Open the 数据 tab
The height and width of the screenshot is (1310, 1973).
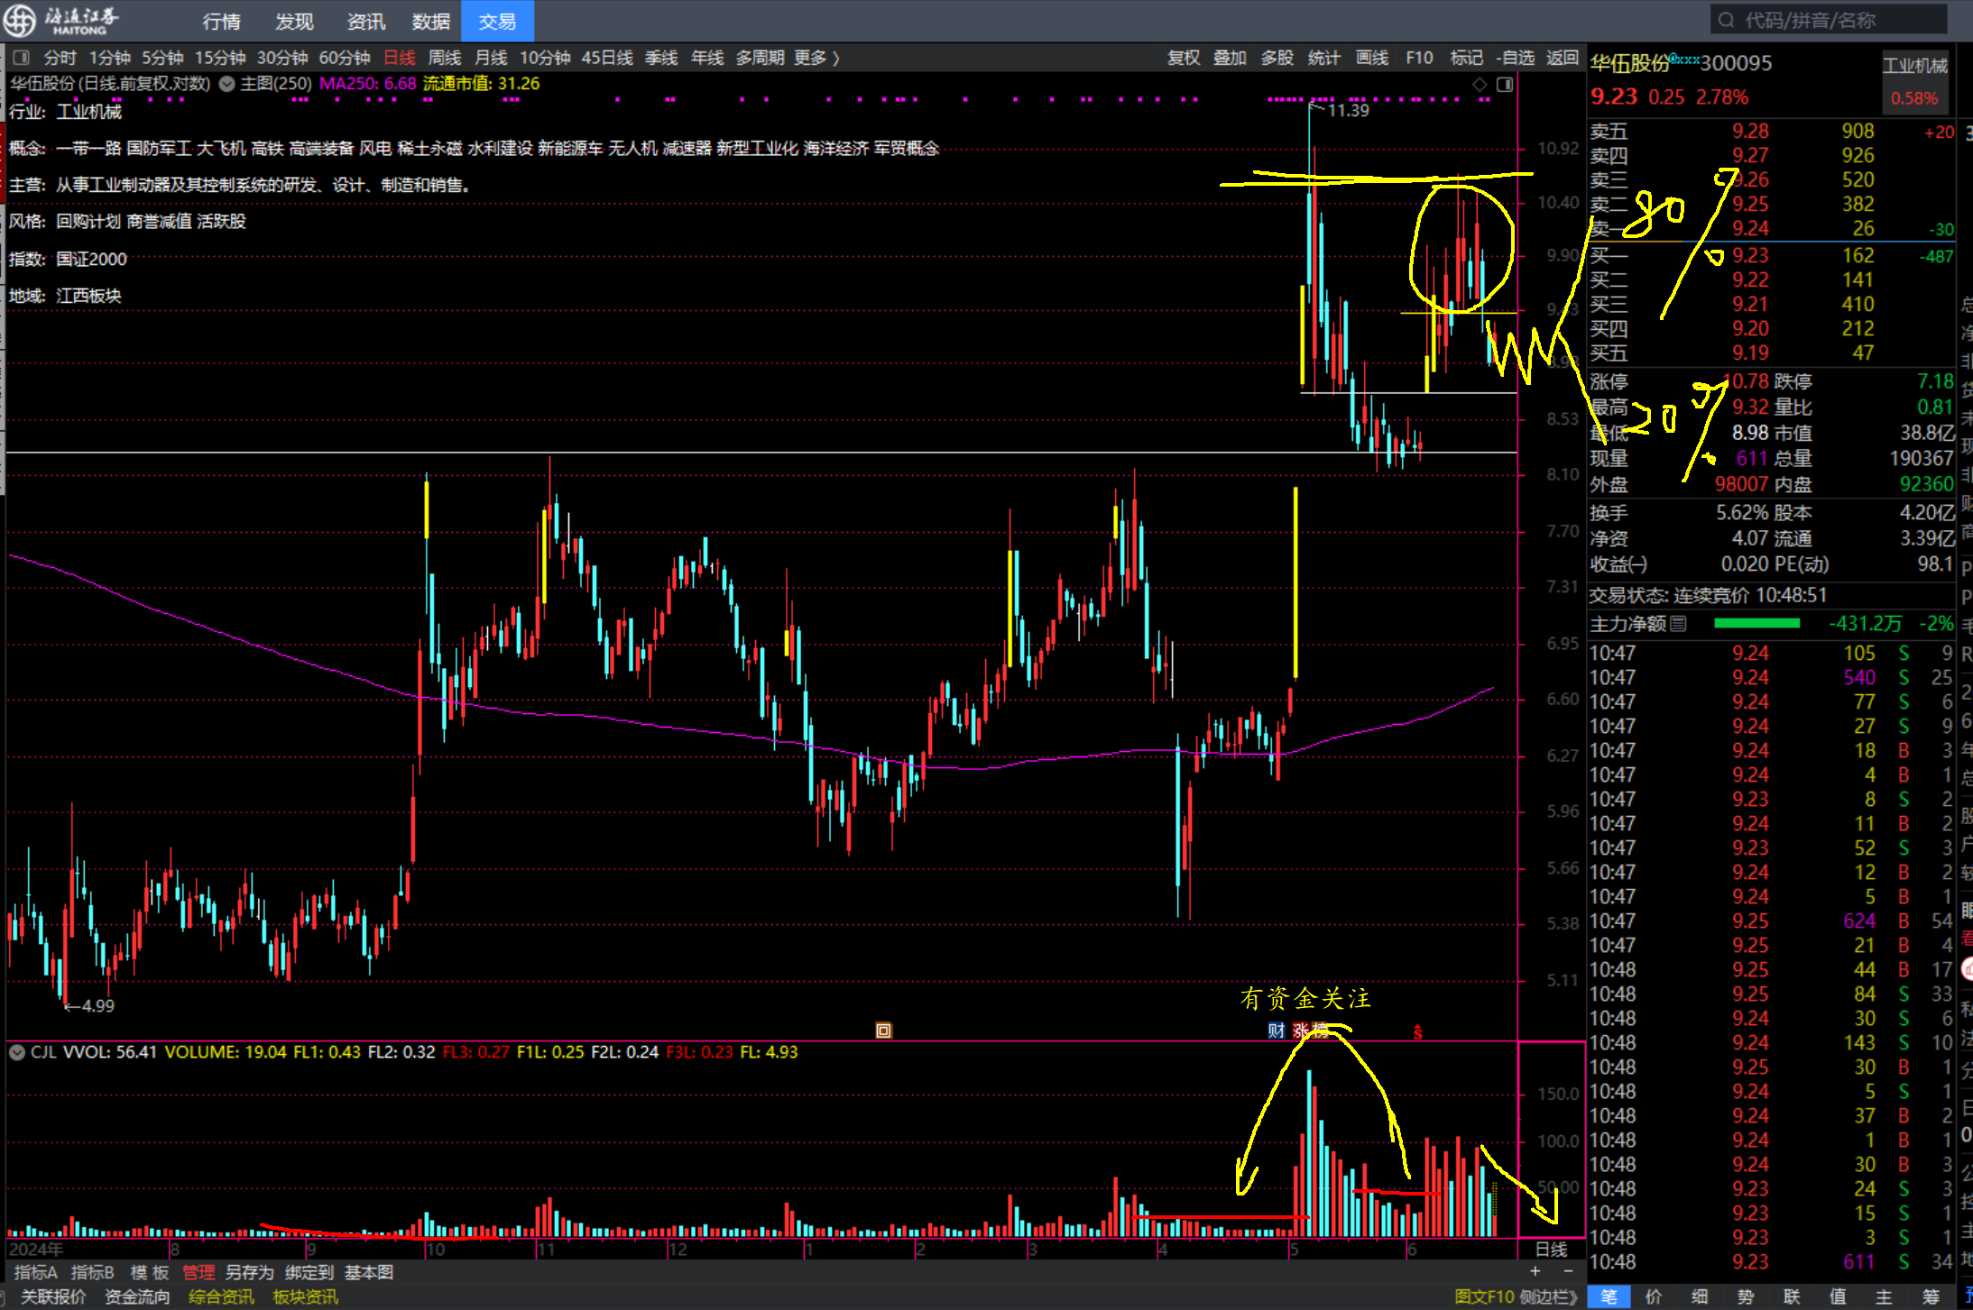(431, 21)
